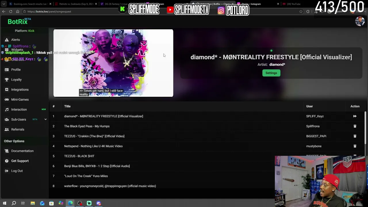Open Microsoft Store from the taskbar
368x207 pixels.
coord(51,203)
